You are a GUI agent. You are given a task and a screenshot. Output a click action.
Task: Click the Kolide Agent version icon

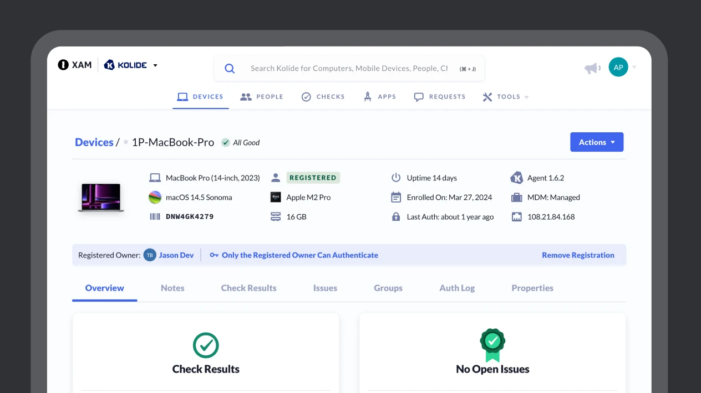tap(516, 178)
